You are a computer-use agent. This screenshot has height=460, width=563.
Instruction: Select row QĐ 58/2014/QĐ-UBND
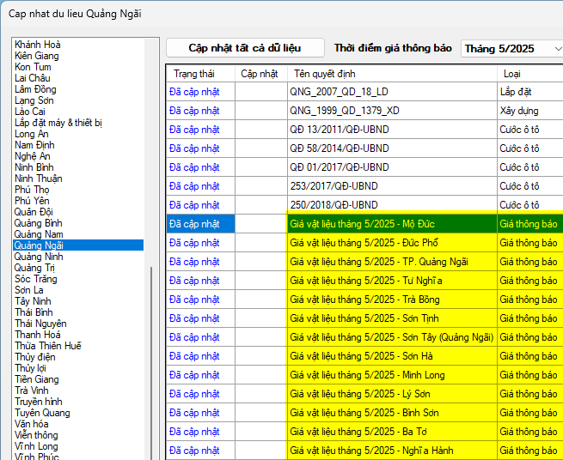(364, 148)
